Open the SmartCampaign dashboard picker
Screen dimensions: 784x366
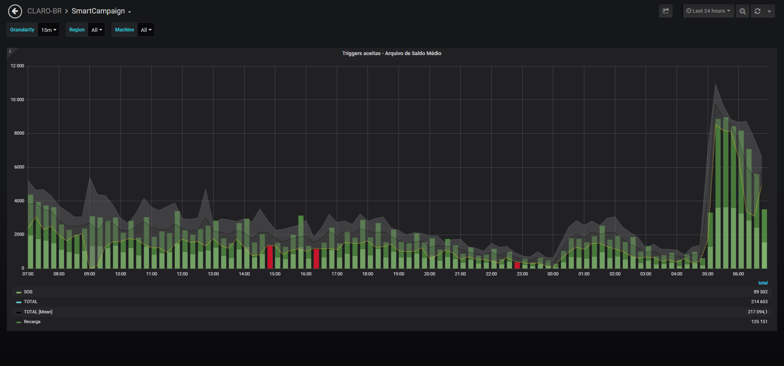click(x=101, y=11)
